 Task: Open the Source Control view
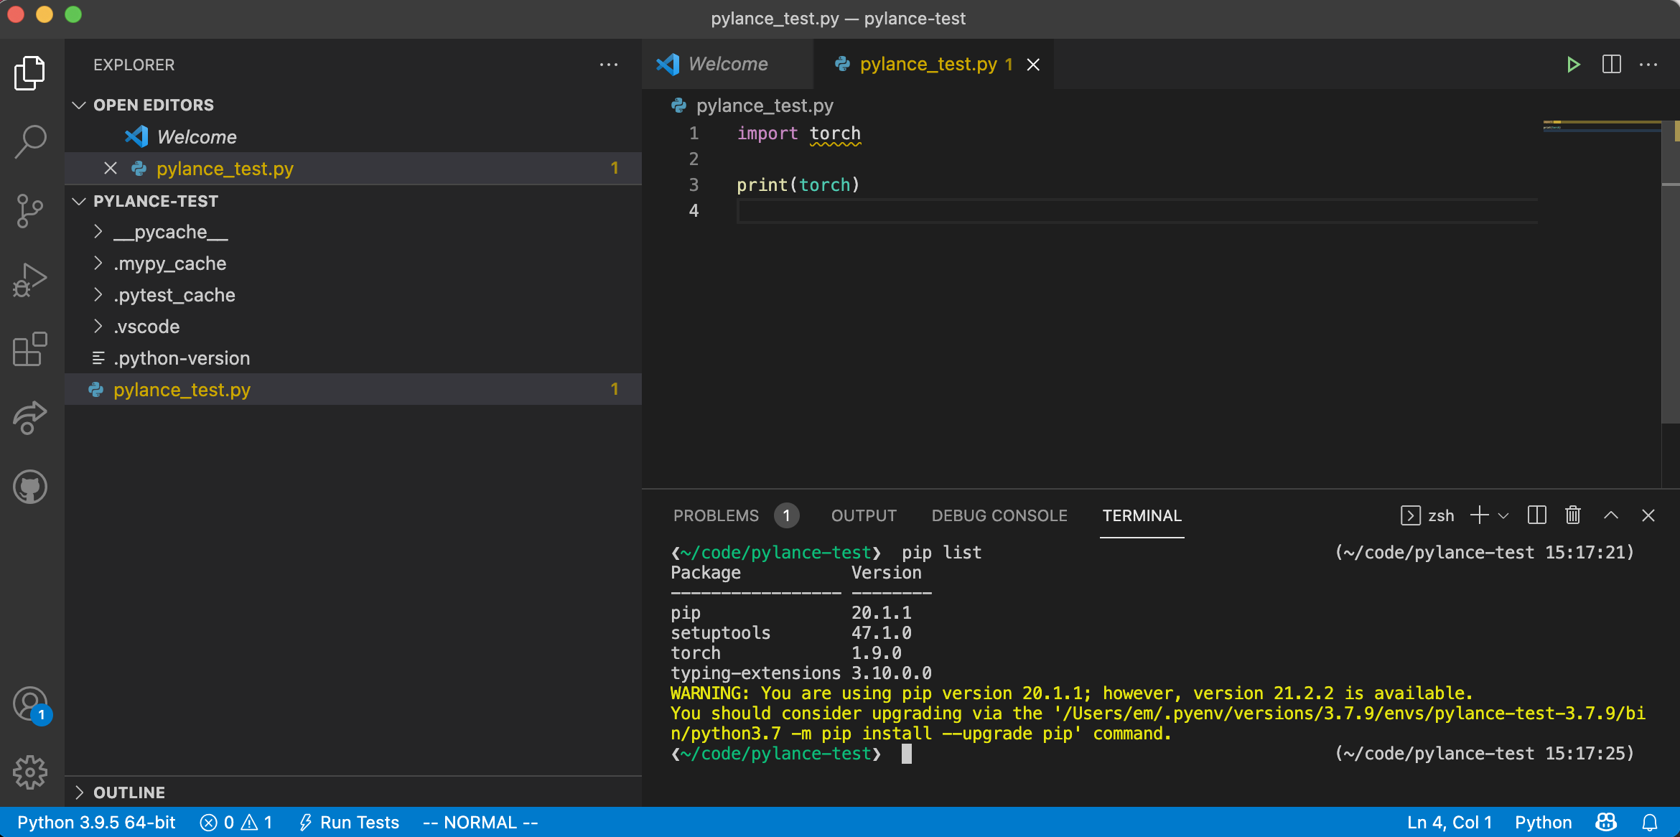(x=30, y=210)
